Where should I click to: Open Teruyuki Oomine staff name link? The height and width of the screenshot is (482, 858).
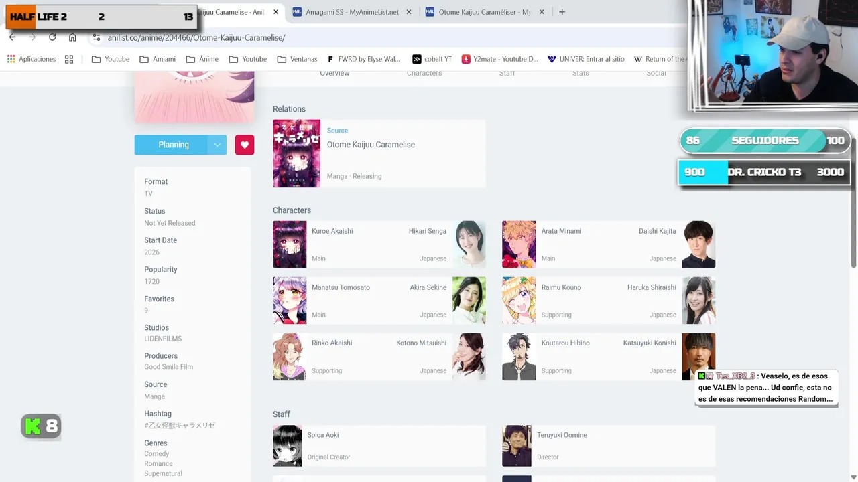[x=562, y=435]
